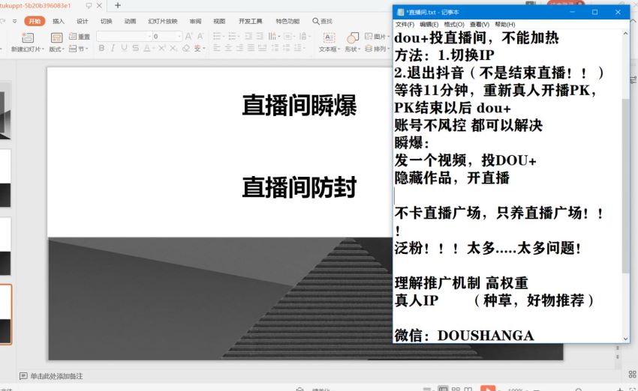Click the numbered list icon
638x391 pixels.
233,36
